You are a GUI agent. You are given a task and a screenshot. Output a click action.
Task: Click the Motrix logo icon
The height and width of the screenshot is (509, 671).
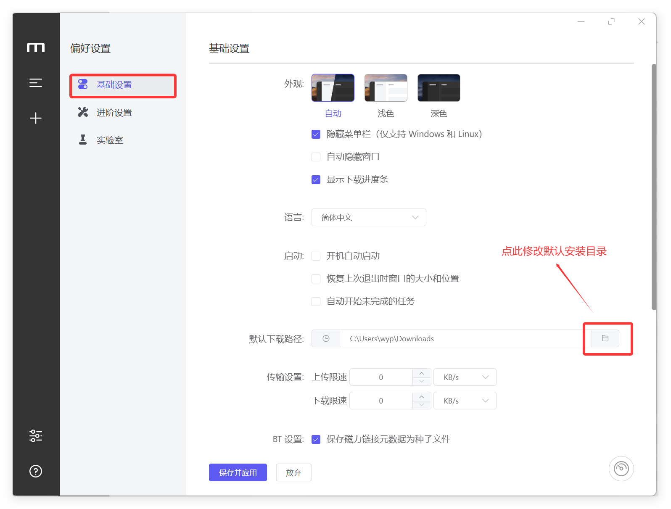click(36, 47)
